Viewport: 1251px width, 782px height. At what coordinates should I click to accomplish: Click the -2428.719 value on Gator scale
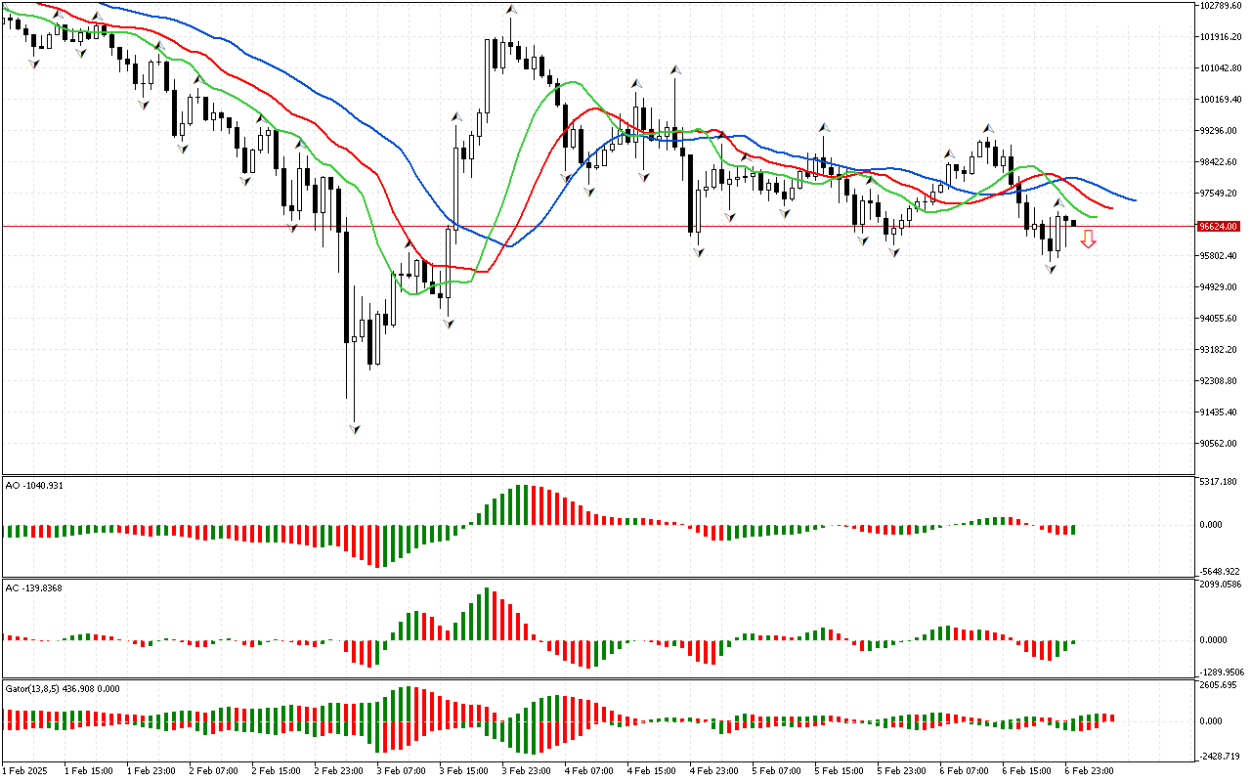[x=1220, y=757]
